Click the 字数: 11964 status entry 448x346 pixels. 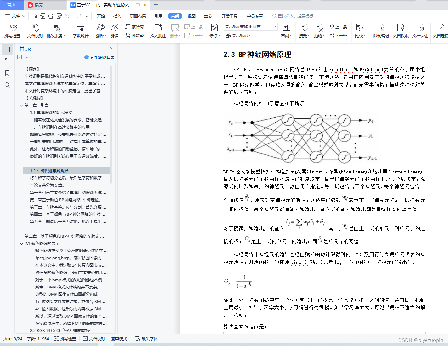coord(38,339)
